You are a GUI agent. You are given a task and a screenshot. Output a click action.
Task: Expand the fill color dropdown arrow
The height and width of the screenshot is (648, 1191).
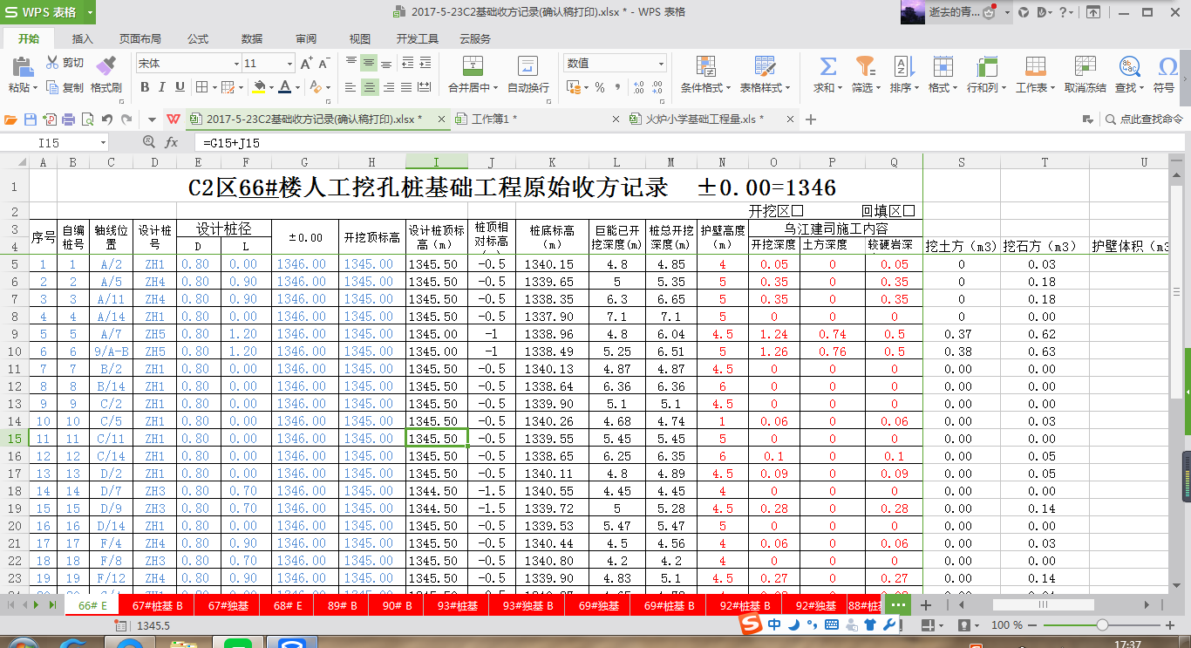point(271,87)
